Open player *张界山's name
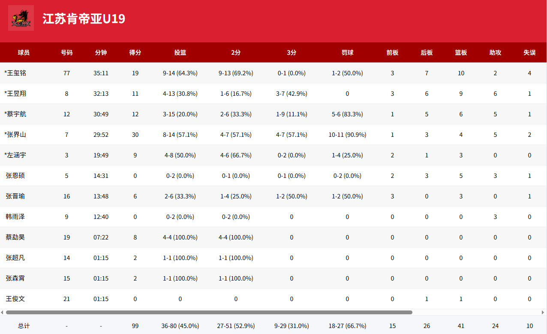This screenshot has height=334, width=547. coord(15,135)
